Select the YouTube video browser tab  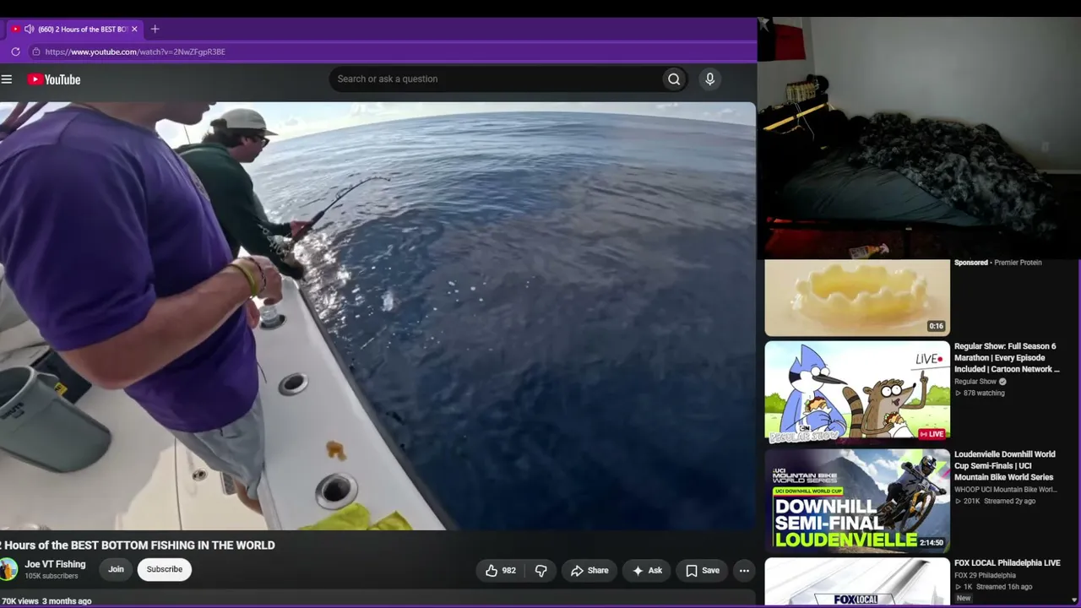[74, 29]
